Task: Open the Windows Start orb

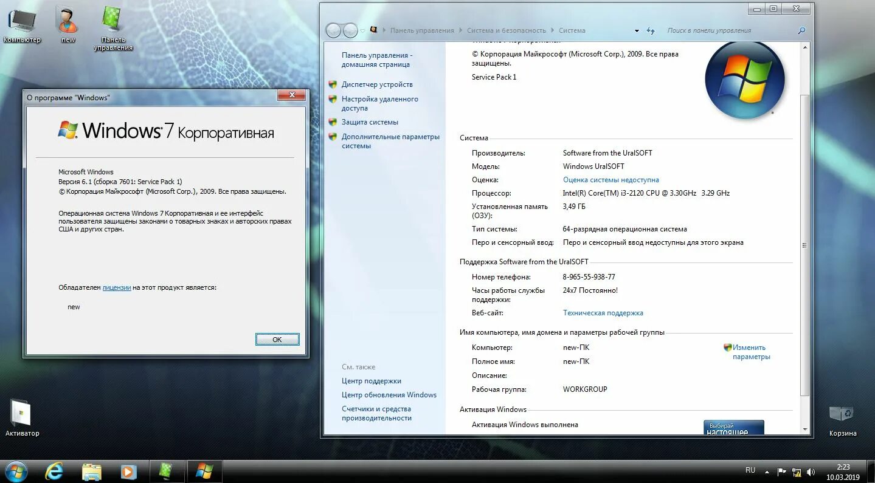Action: coord(15,471)
